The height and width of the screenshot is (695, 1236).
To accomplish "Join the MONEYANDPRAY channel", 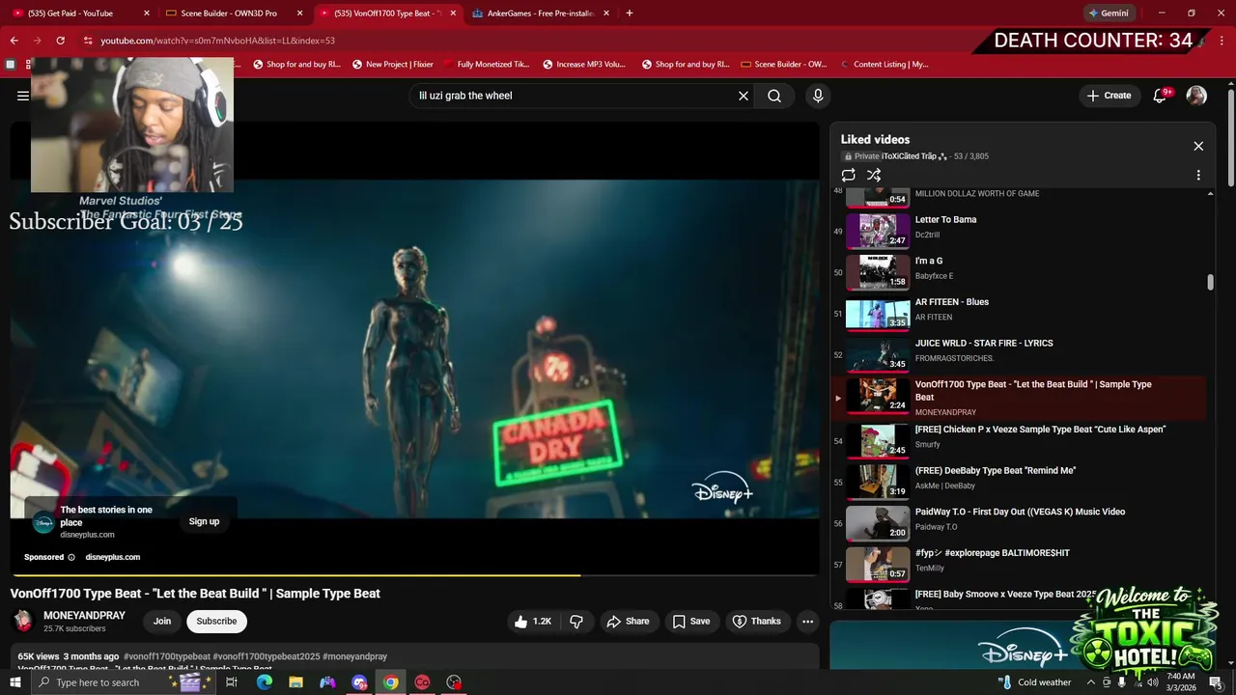I will pos(162,622).
